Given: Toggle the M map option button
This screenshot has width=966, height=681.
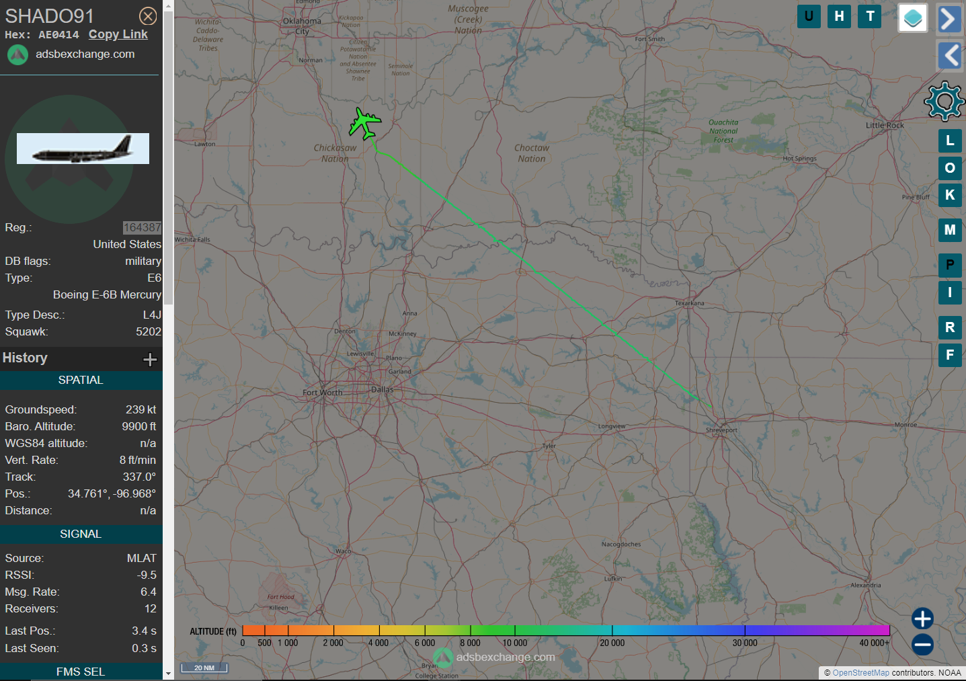Looking at the screenshot, I should [x=950, y=230].
